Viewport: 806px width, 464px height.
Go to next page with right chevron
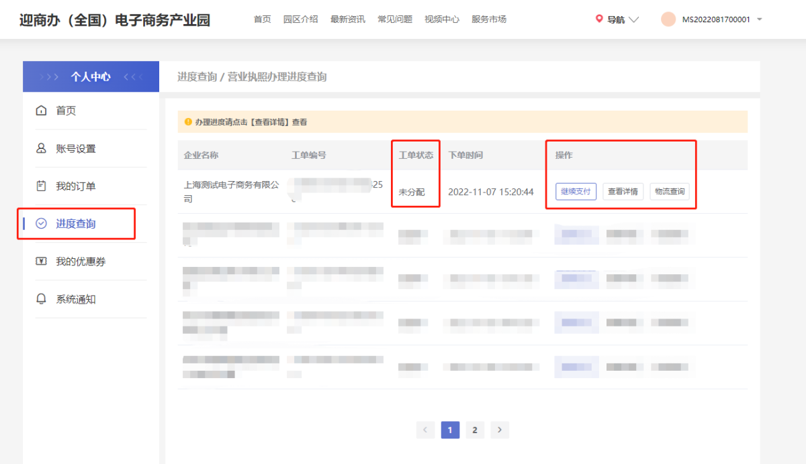[499, 430]
